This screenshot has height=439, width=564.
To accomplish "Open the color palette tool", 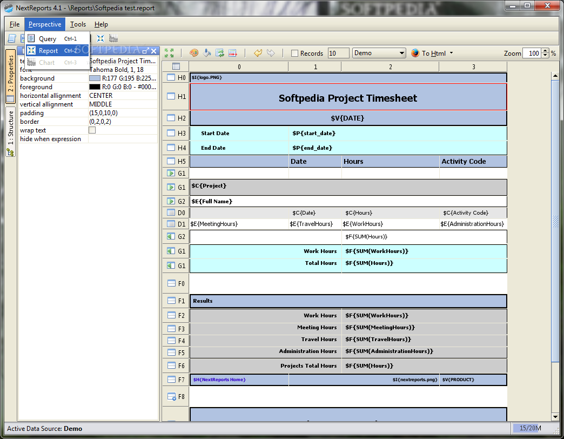I will pyautogui.click(x=194, y=53).
